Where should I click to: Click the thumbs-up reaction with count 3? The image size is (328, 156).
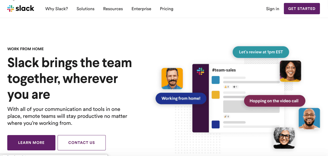tap(226, 87)
